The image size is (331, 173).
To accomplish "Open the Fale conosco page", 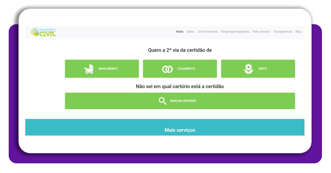I will [261, 32].
